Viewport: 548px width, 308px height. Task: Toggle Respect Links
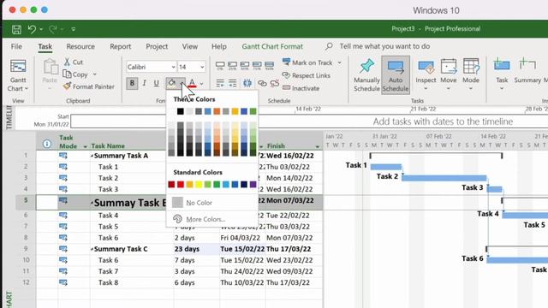(x=307, y=75)
